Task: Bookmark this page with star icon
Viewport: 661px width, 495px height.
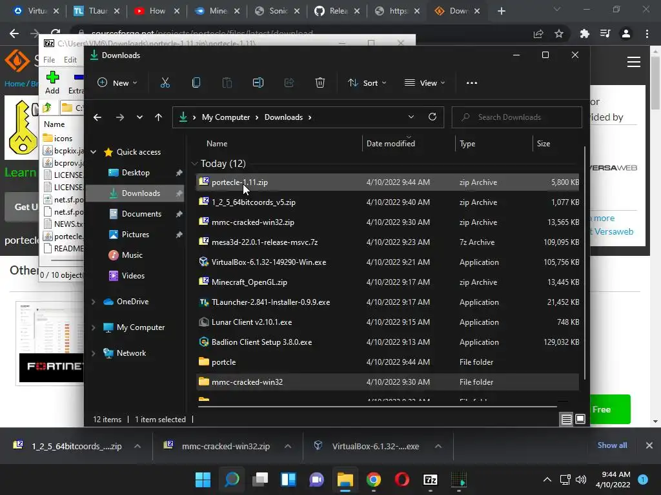Action: pyautogui.click(x=559, y=34)
